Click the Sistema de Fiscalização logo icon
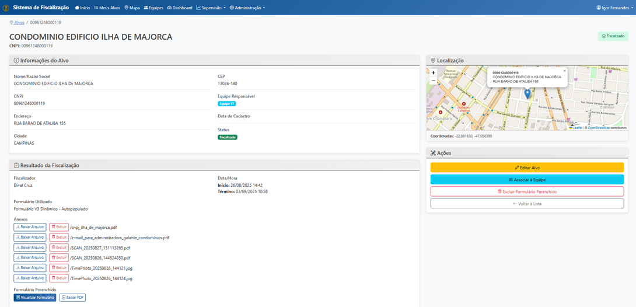 (x=6, y=8)
